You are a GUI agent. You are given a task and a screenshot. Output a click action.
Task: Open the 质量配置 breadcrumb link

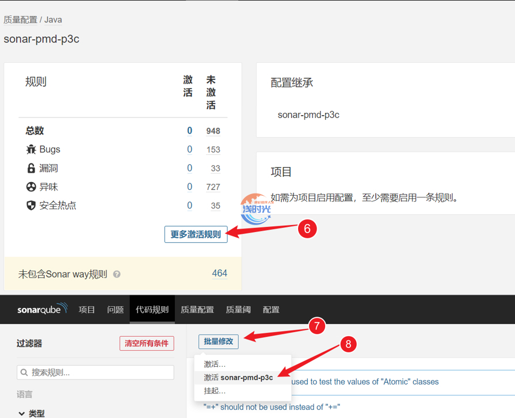click(20, 20)
